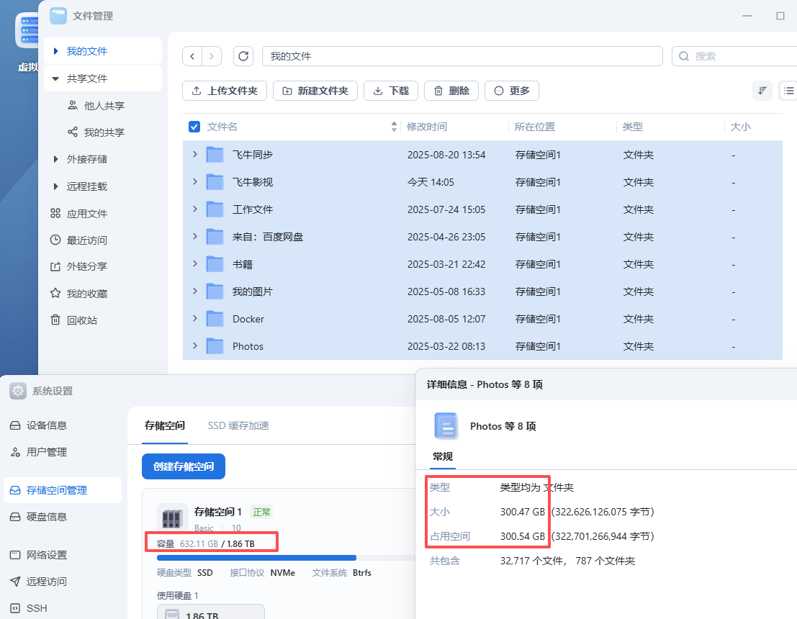Click the 所在位置 column header
Viewport: 797px width, 619px height.
pos(535,127)
